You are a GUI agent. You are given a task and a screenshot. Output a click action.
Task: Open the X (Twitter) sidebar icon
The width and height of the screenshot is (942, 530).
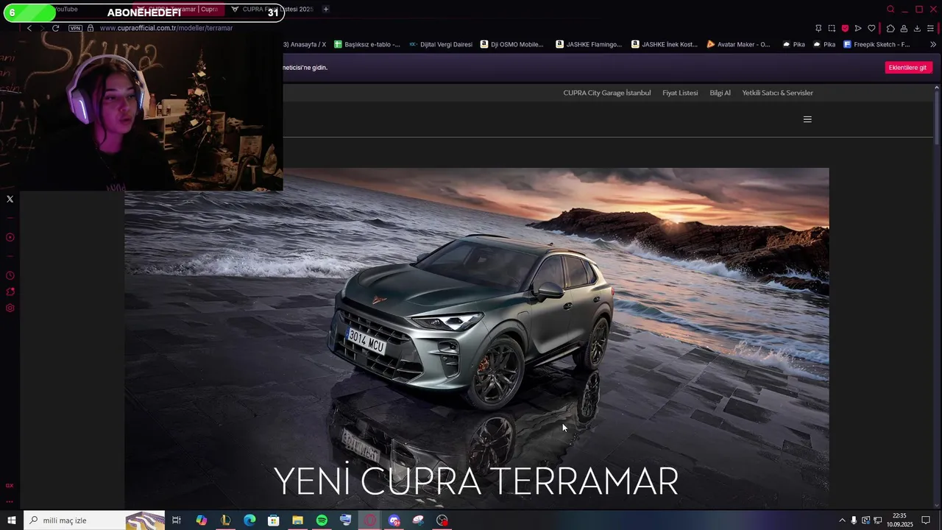pos(10,199)
